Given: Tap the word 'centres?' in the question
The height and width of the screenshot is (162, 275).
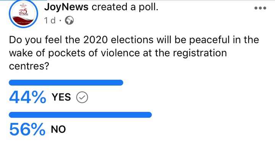Looking at the screenshot, I should (29, 66).
